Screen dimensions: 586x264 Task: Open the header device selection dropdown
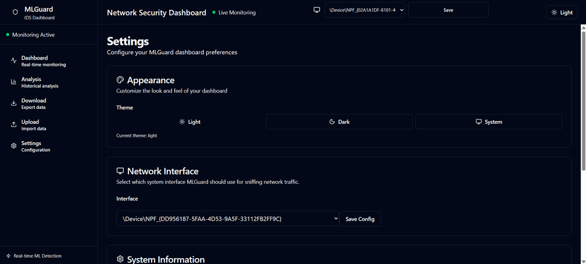tap(365, 10)
